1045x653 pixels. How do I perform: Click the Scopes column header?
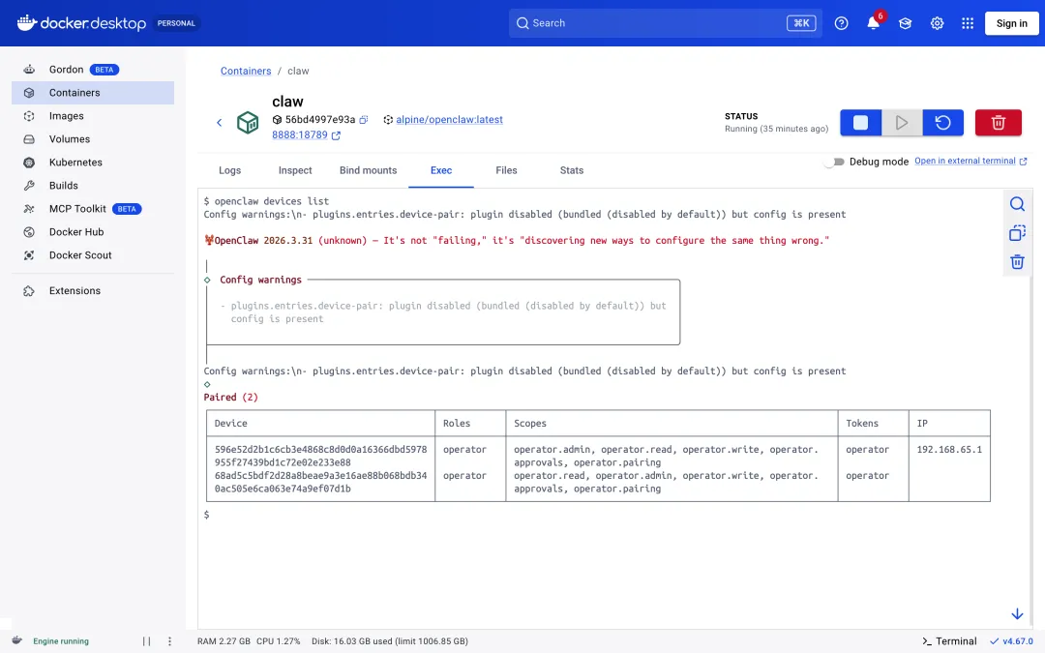coord(530,424)
